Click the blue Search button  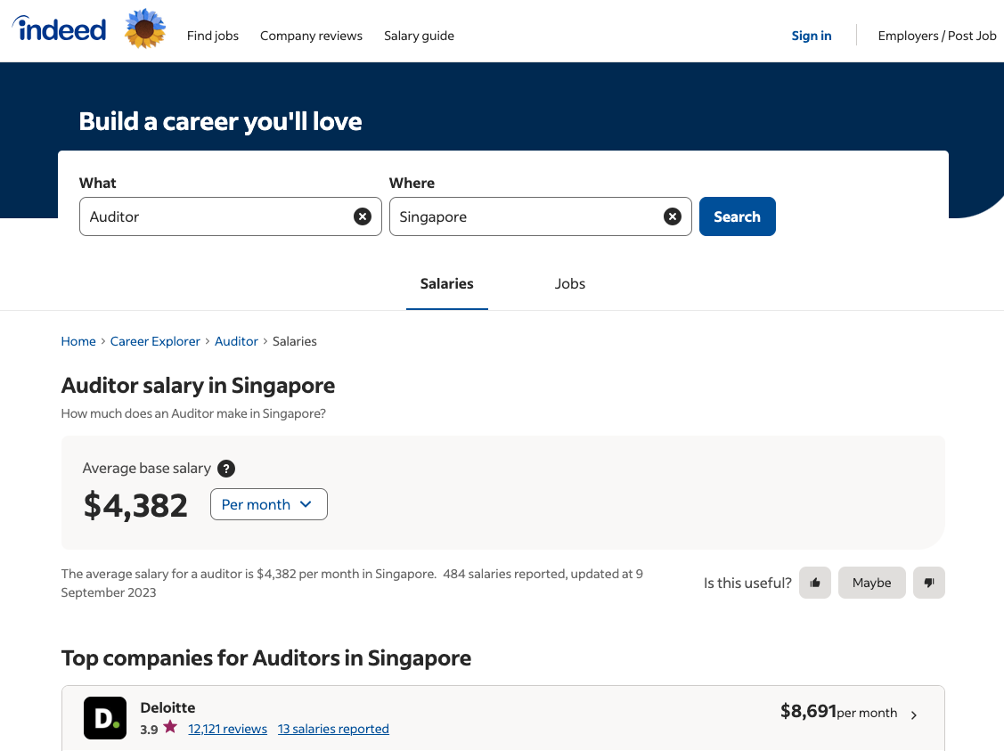pos(737,216)
